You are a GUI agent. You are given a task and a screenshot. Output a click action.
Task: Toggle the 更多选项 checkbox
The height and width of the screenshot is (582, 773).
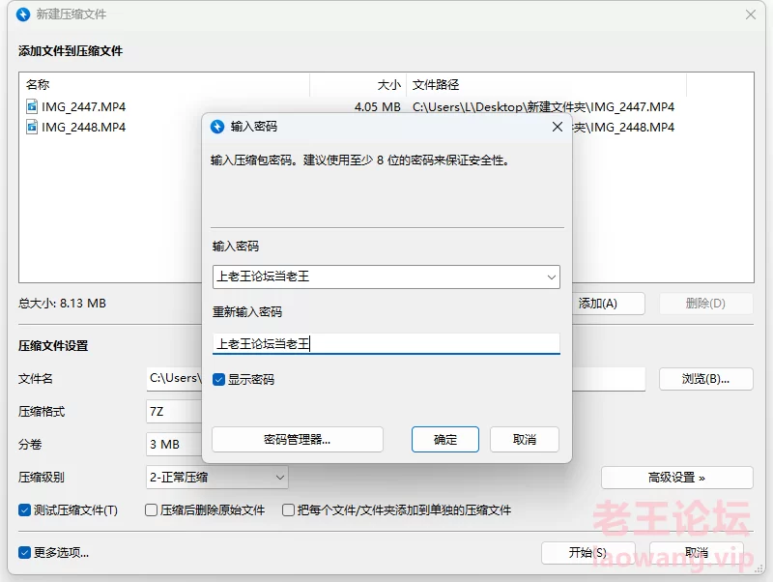coord(25,552)
